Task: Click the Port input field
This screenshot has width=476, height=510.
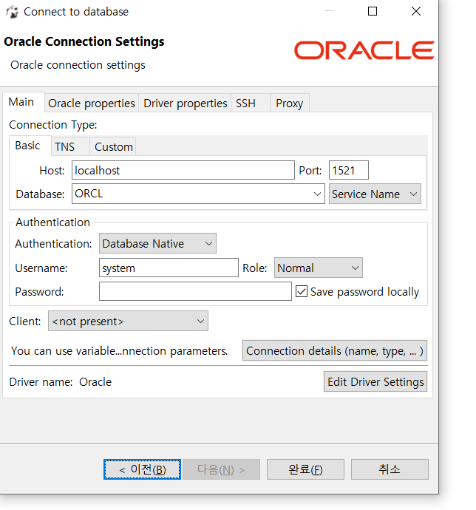Action: pyautogui.click(x=348, y=170)
